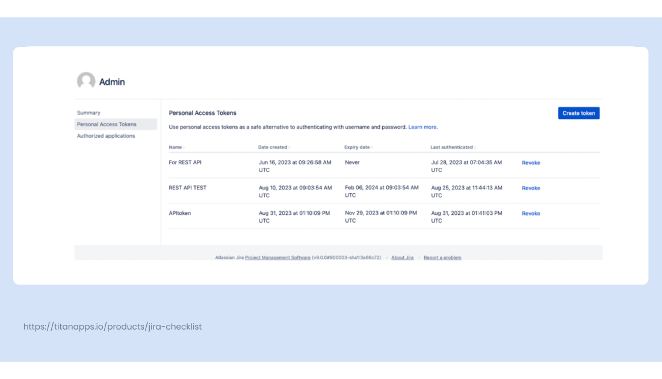Revoke the "For REST API" token
662x379 pixels.
click(530, 162)
